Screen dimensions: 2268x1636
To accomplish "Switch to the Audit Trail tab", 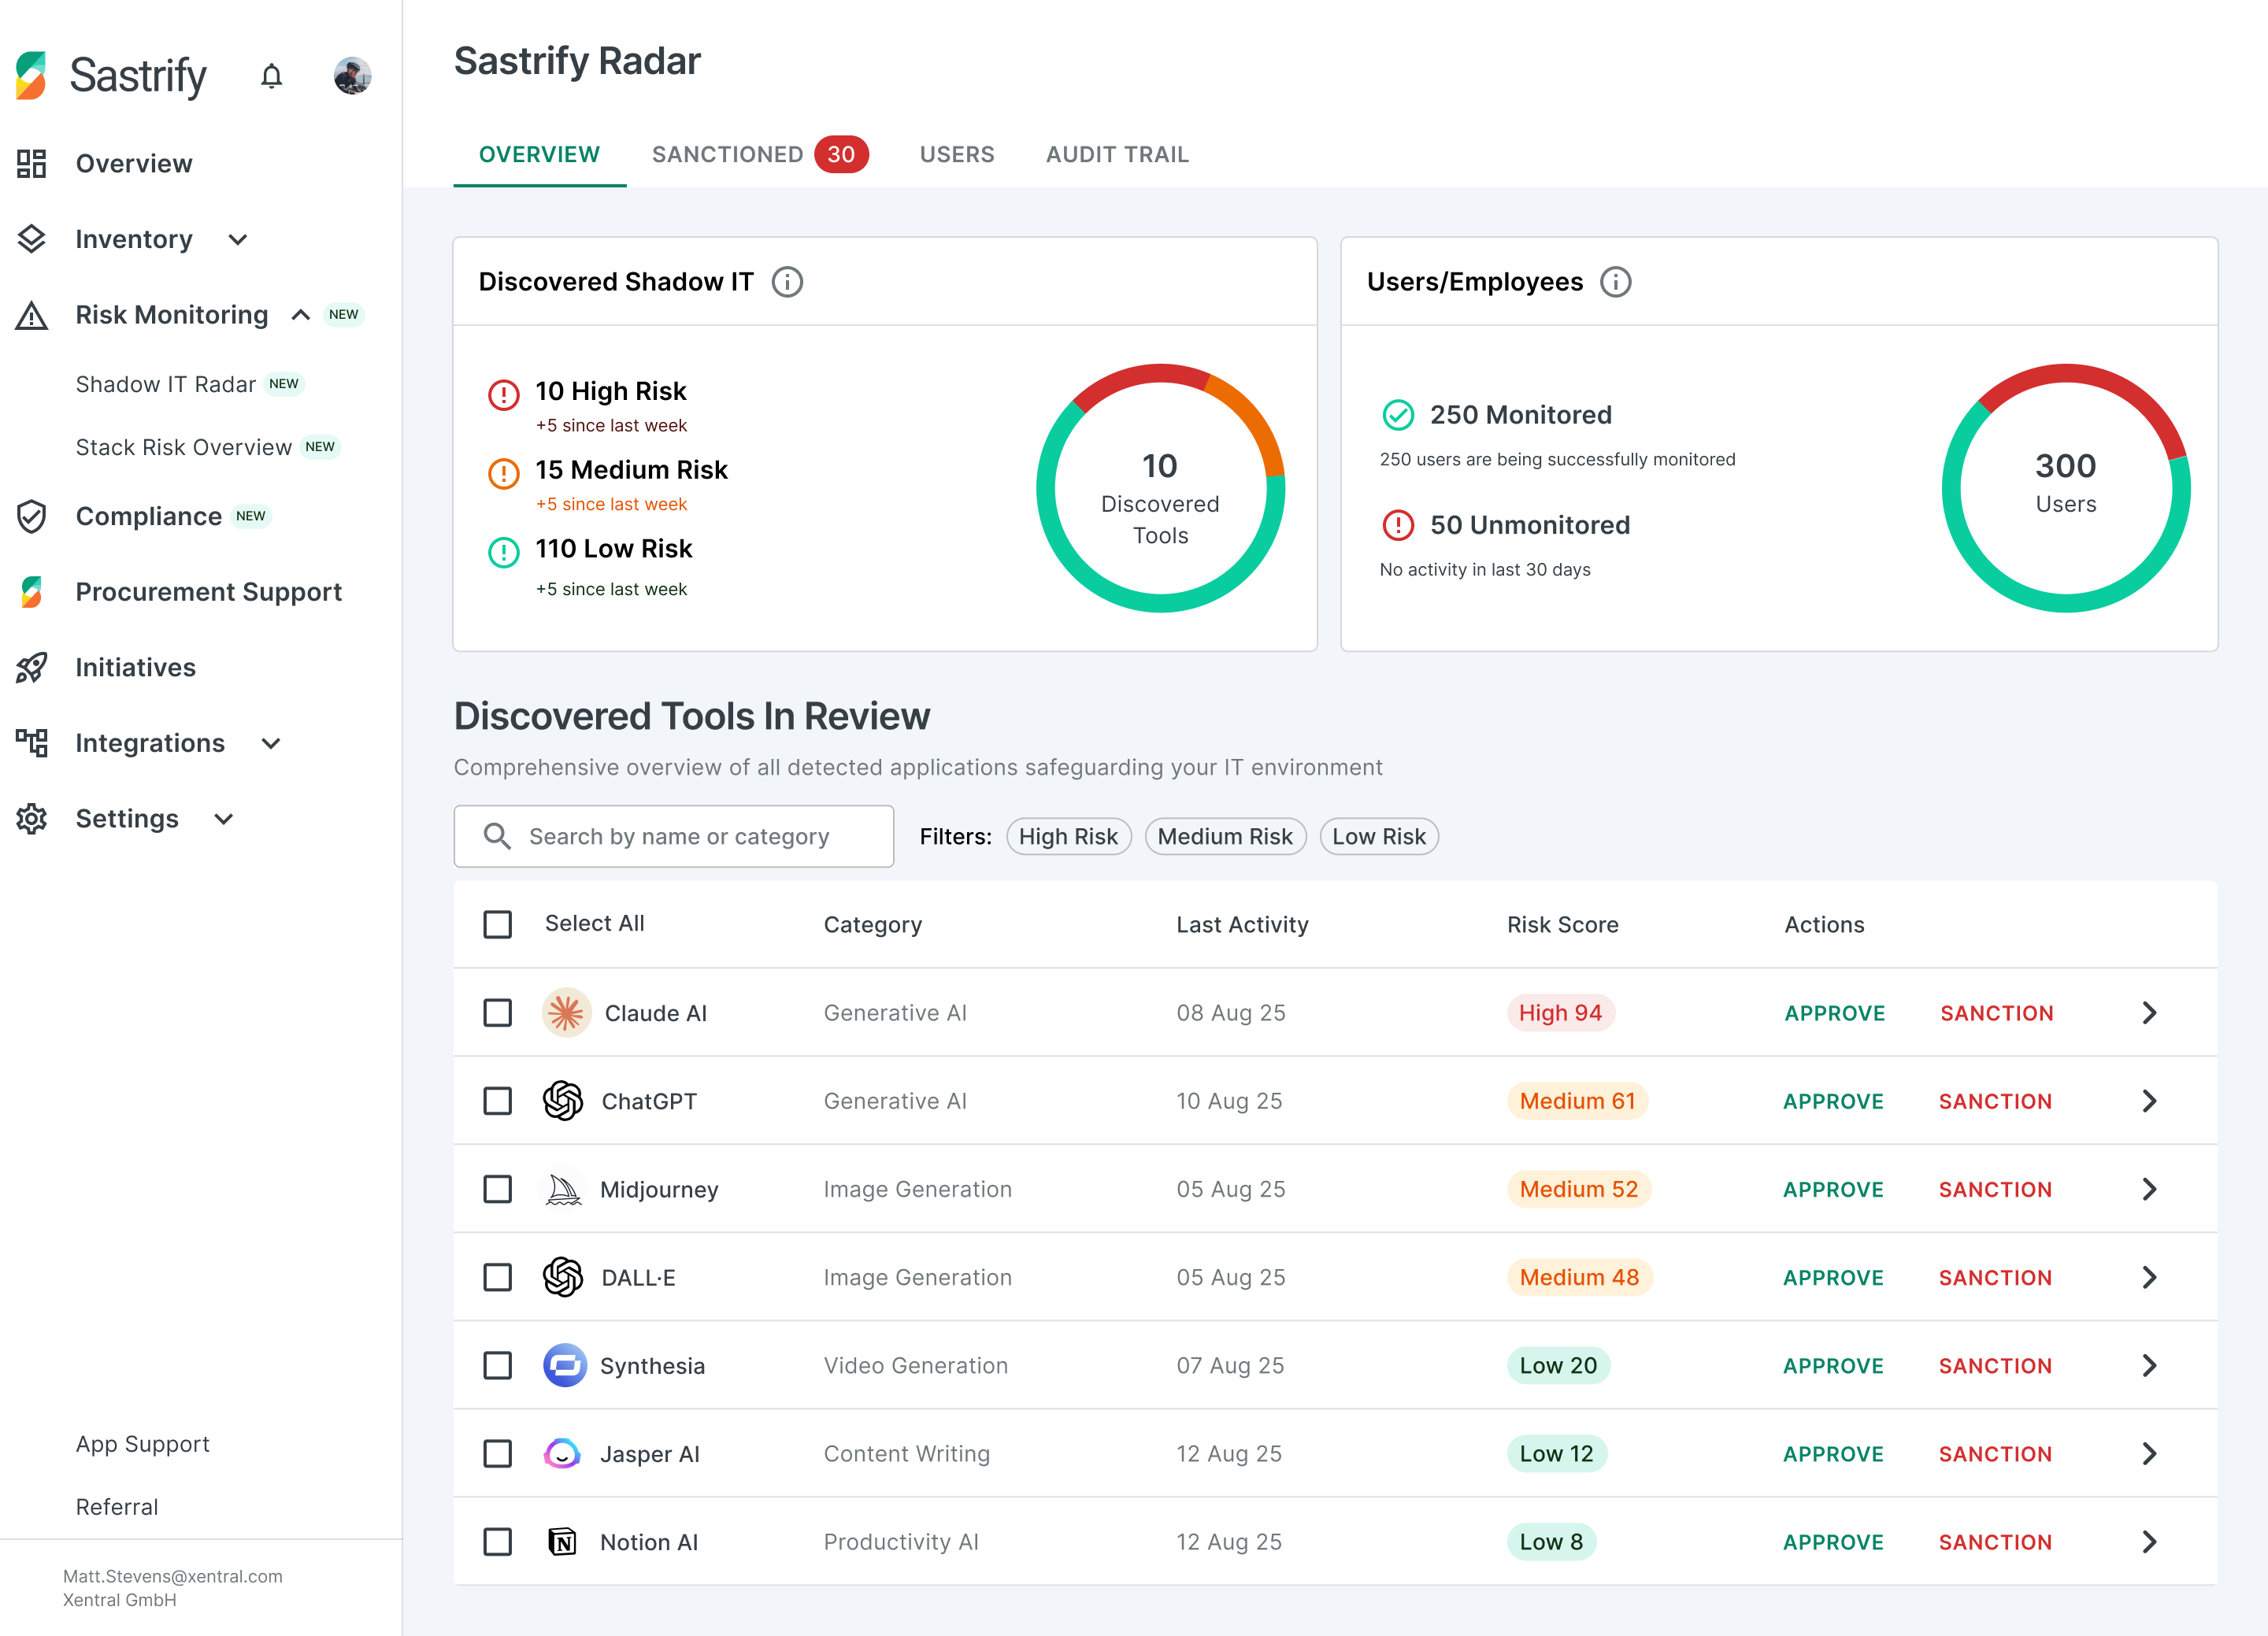I will tap(1117, 154).
